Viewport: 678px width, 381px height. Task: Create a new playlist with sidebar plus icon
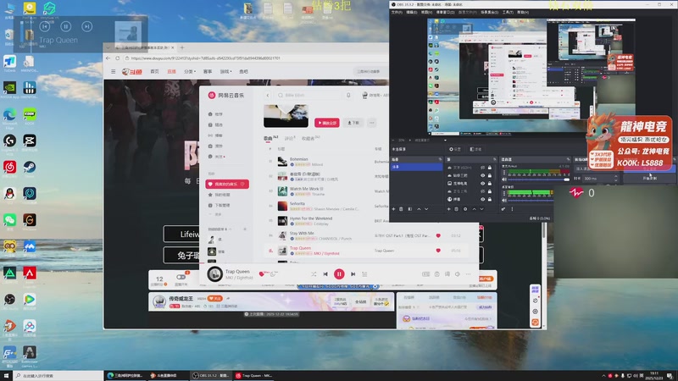coord(245,229)
